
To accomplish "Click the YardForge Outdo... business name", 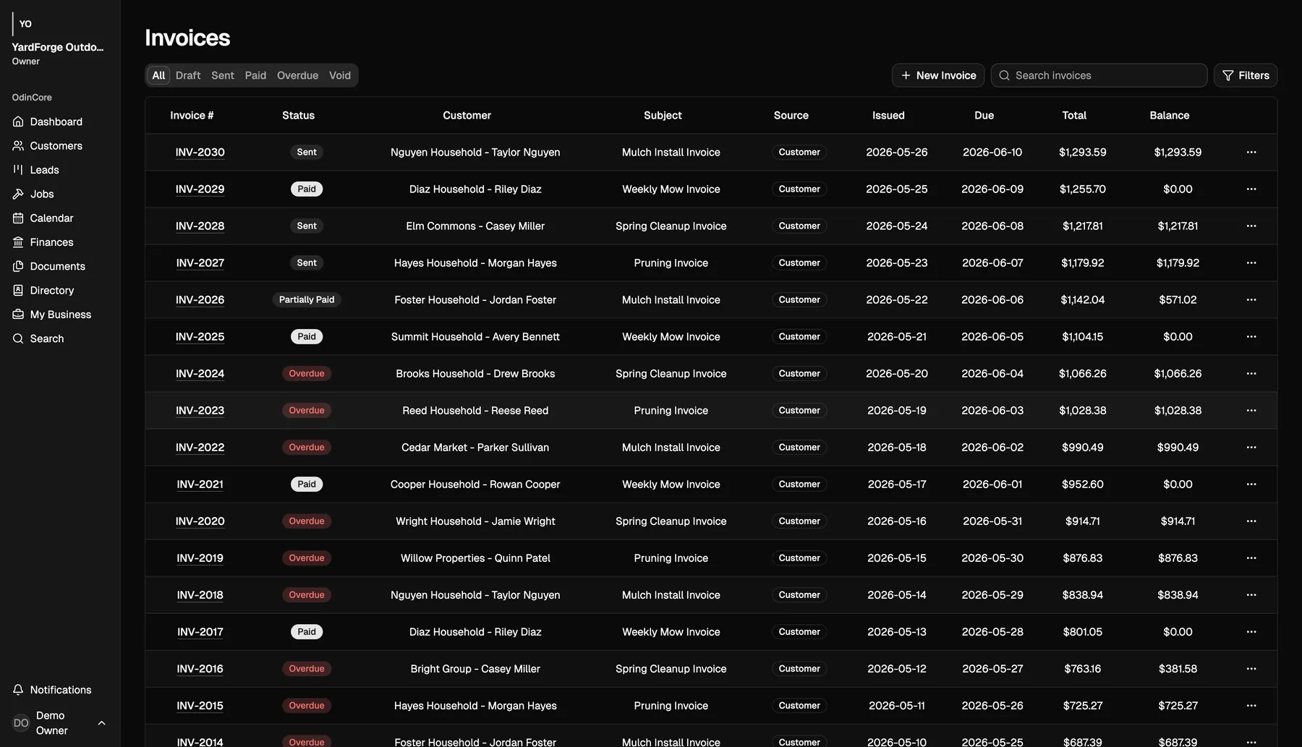I will pos(58,47).
